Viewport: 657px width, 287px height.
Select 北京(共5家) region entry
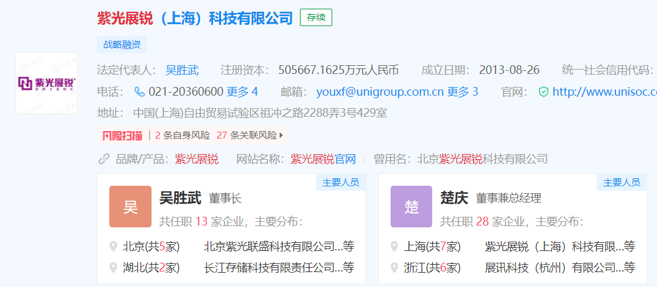click(x=151, y=247)
